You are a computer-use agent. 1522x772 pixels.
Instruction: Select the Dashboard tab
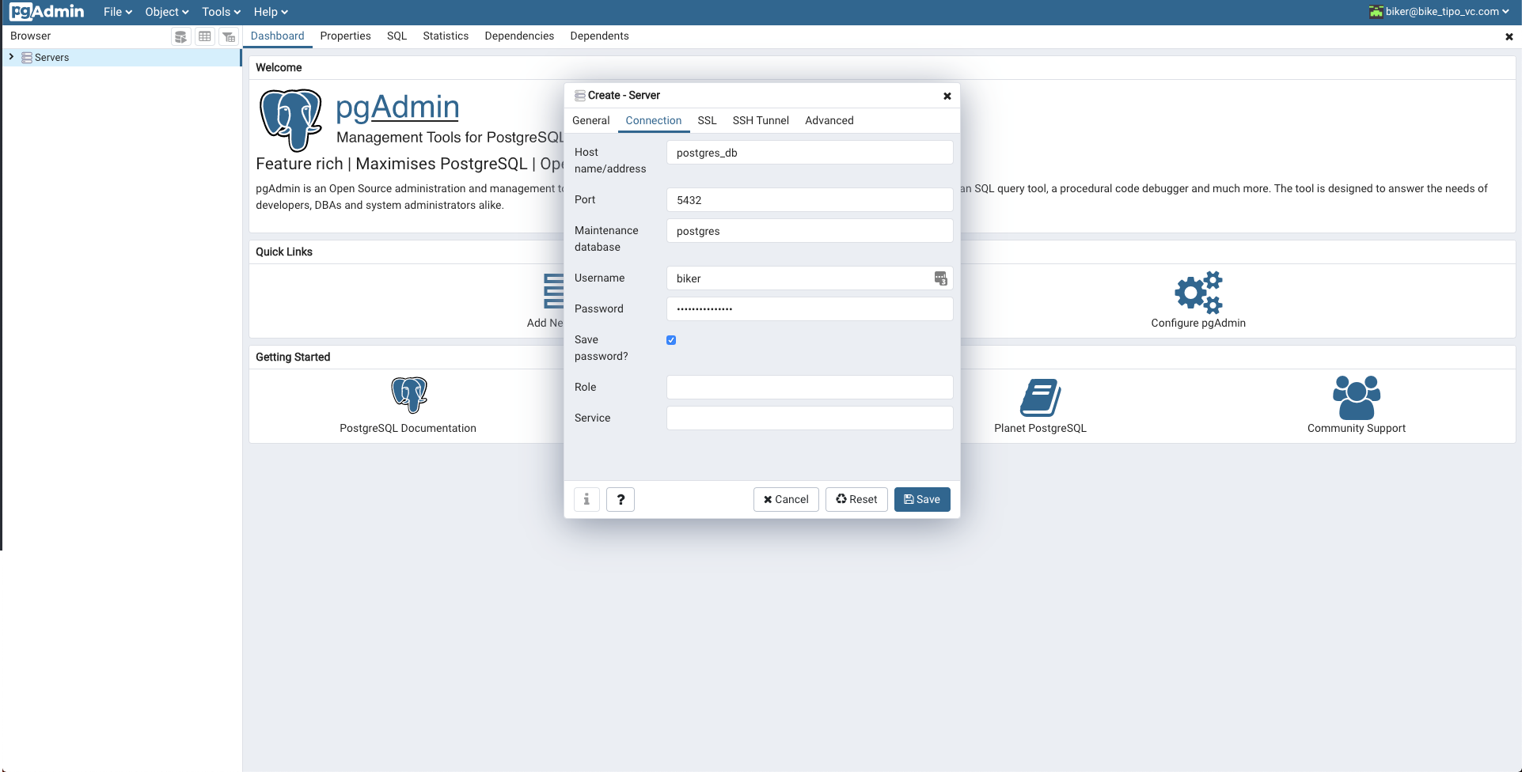coord(277,36)
